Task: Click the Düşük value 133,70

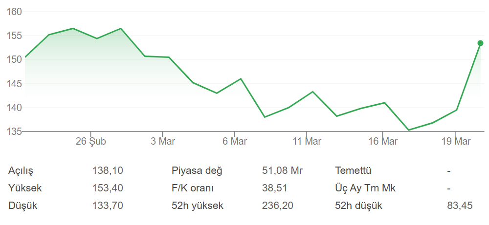Action: click(108, 206)
